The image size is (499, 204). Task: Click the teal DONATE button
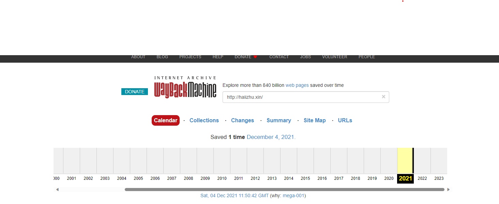click(x=135, y=92)
